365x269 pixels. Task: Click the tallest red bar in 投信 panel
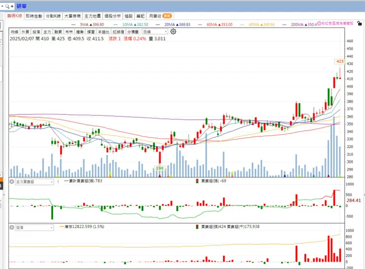click(x=328, y=249)
